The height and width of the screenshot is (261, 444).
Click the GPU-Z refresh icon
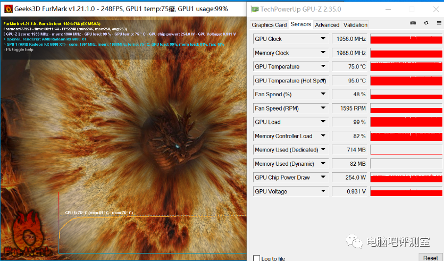tap(426, 23)
